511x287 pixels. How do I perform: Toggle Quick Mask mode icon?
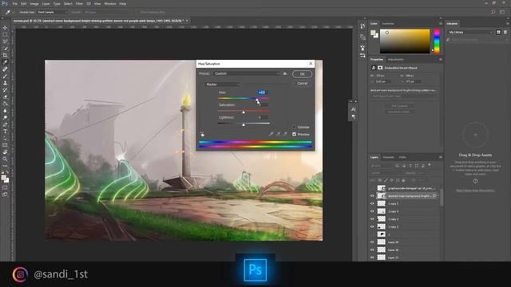coord(5,188)
